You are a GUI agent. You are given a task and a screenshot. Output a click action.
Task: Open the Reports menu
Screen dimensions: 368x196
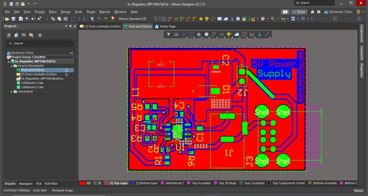point(105,12)
